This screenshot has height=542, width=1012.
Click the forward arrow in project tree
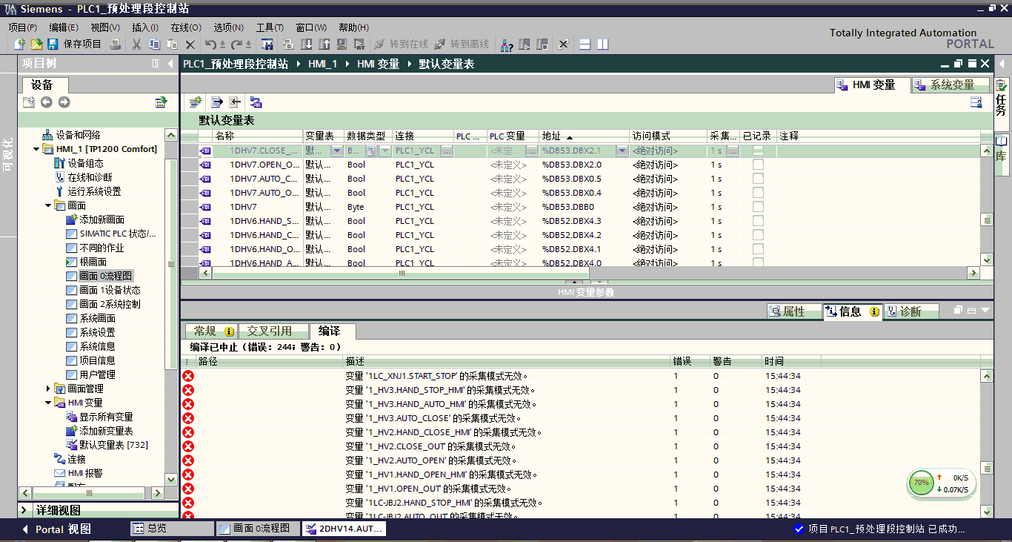point(64,102)
